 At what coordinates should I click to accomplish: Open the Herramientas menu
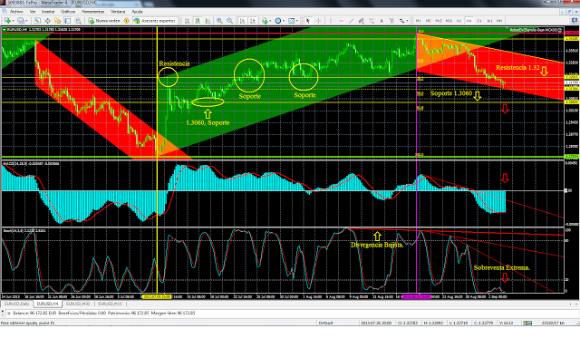pos(92,12)
